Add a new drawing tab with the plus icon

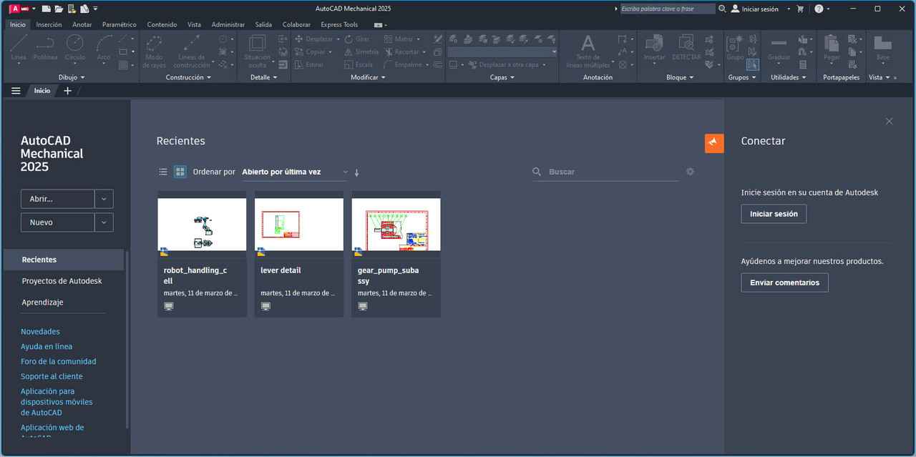[67, 91]
